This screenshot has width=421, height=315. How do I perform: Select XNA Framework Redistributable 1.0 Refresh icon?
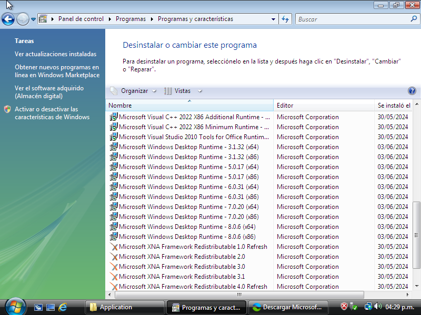coord(114,247)
